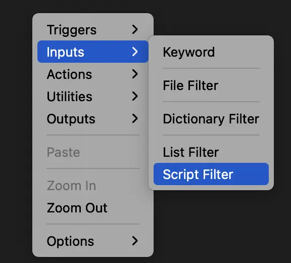Screen dimensions: 291x263
Task: Open the Triggers submenu
Action: coord(93,29)
